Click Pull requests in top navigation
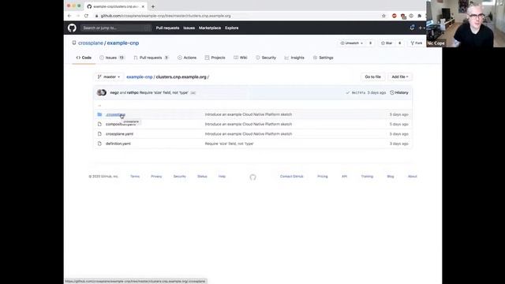This screenshot has height=284, width=505. click(x=167, y=28)
